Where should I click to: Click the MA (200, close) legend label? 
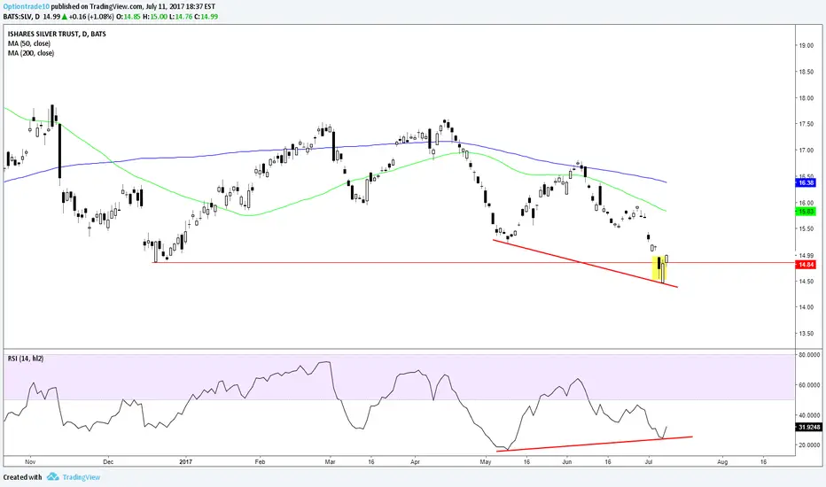pyautogui.click(x=30, y=52)
